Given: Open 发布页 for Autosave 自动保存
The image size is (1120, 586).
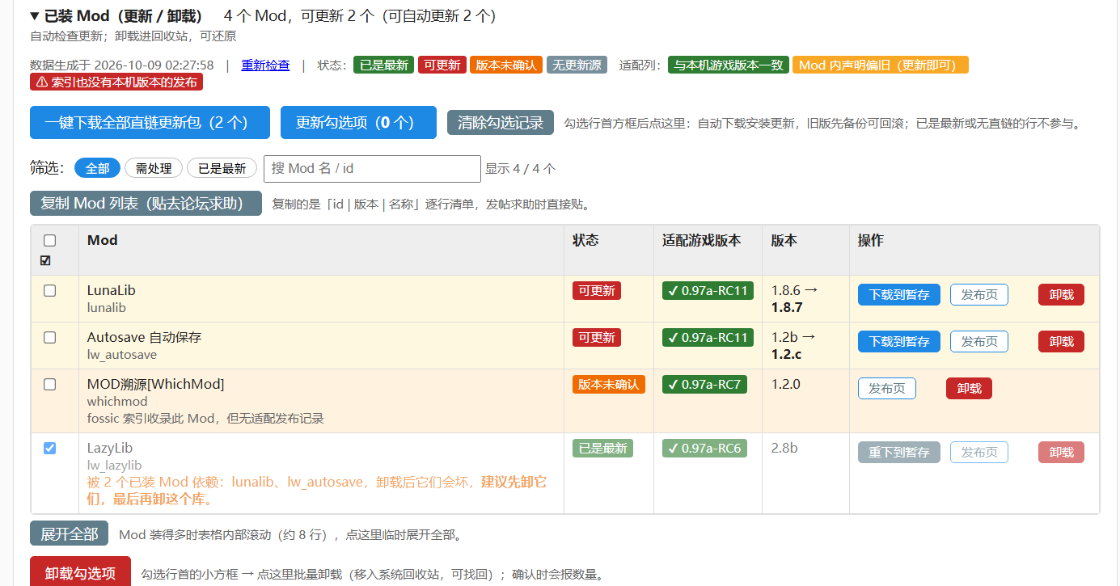Looking at the screenshot, I should (x=979, y=342).
